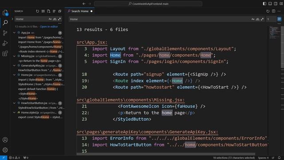This screenshot has height=160, width=284.
Task: Toggle primary side bar visibility
Action: tap(264, 4)
